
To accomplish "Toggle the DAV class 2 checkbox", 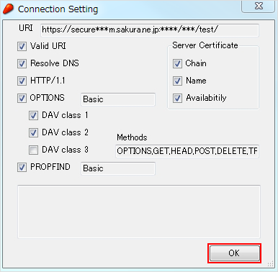I will [33, 132].
